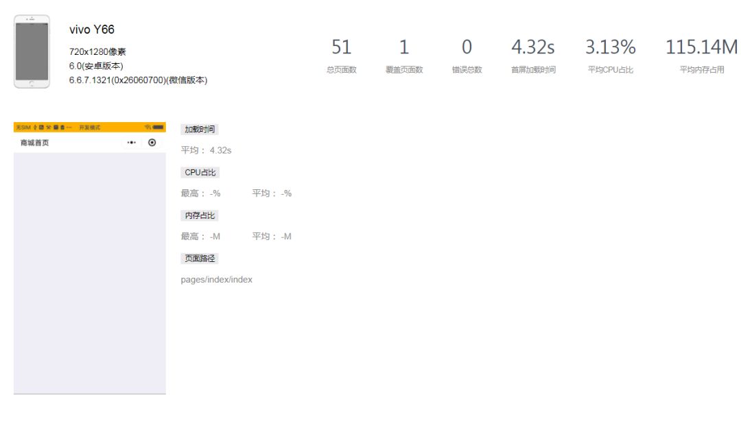
Task: Click the CPU占比 tag
Action: point(200,172)
